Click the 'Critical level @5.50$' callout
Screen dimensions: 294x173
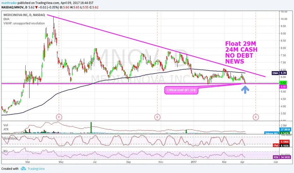[181, 90]
